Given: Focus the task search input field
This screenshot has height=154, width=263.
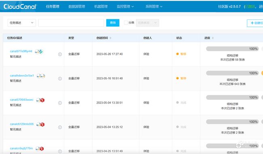Looking at the screenshot, I should pos(71,23).
